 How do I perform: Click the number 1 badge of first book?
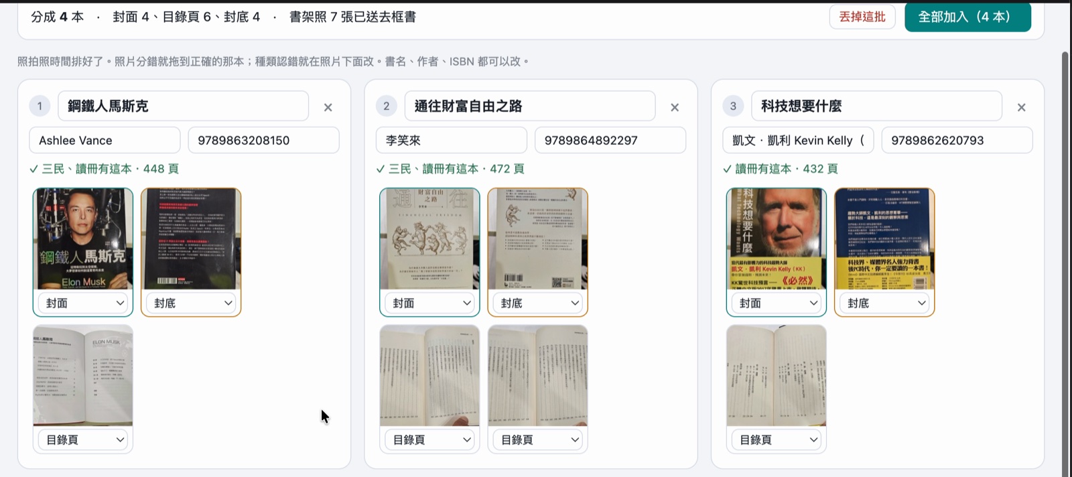click(x=40, y=106)
